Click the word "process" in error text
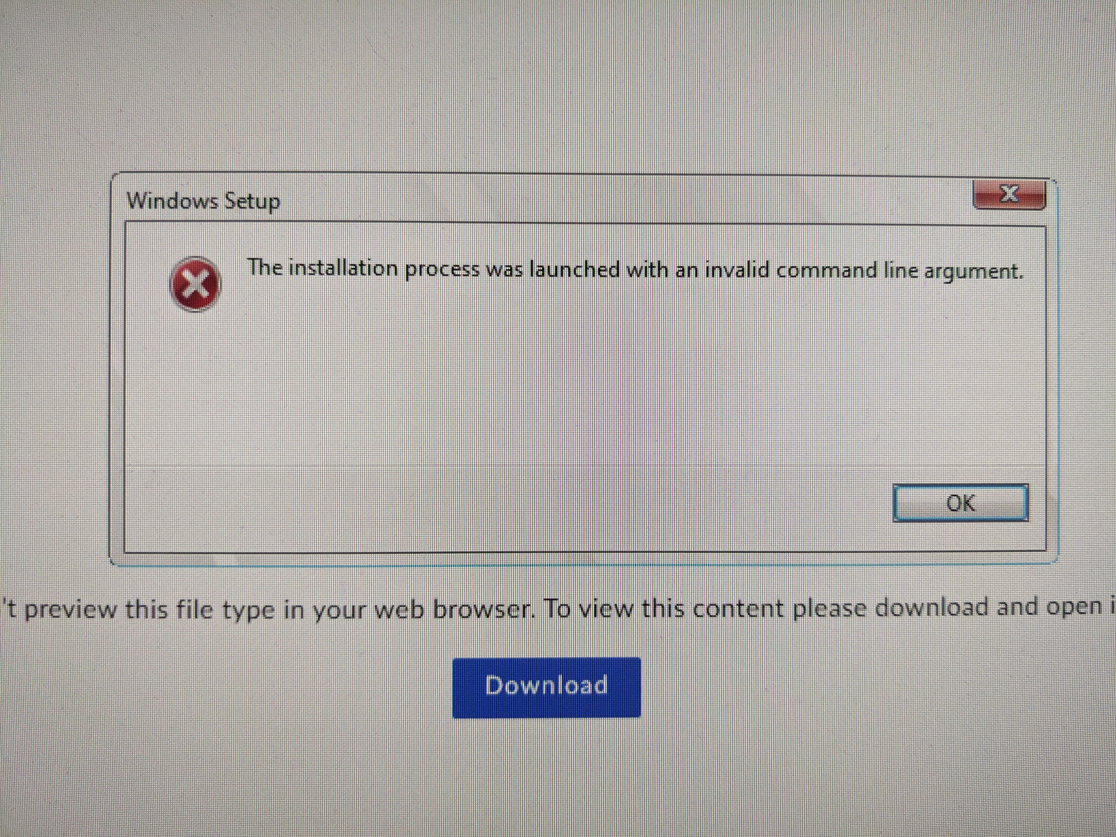Viewport: 1116px width, 837px height. 443,269
